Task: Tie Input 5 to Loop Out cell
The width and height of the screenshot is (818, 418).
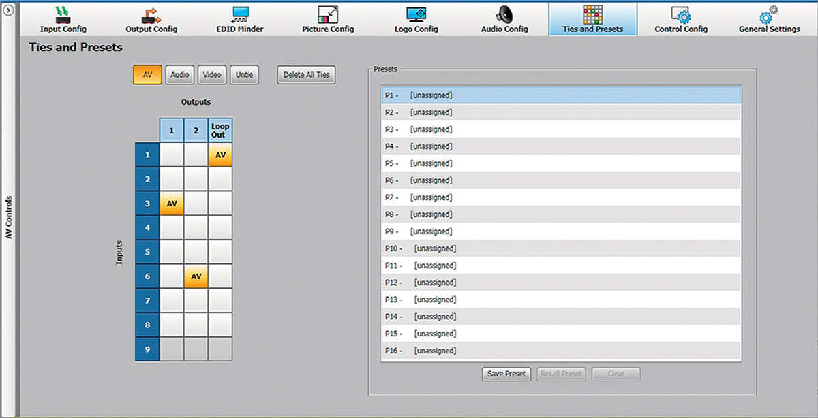Action: point(220,251)
